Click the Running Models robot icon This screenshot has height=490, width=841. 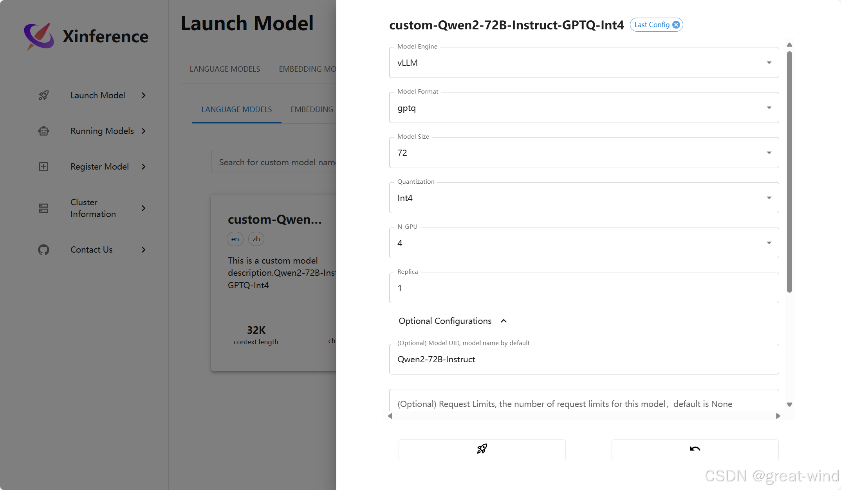point(43,131)
